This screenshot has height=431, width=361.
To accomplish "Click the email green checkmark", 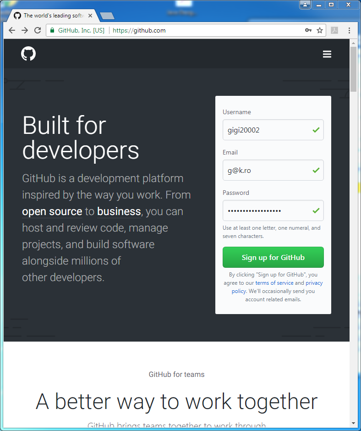I will pyautogui.click(x=316, y=170).
